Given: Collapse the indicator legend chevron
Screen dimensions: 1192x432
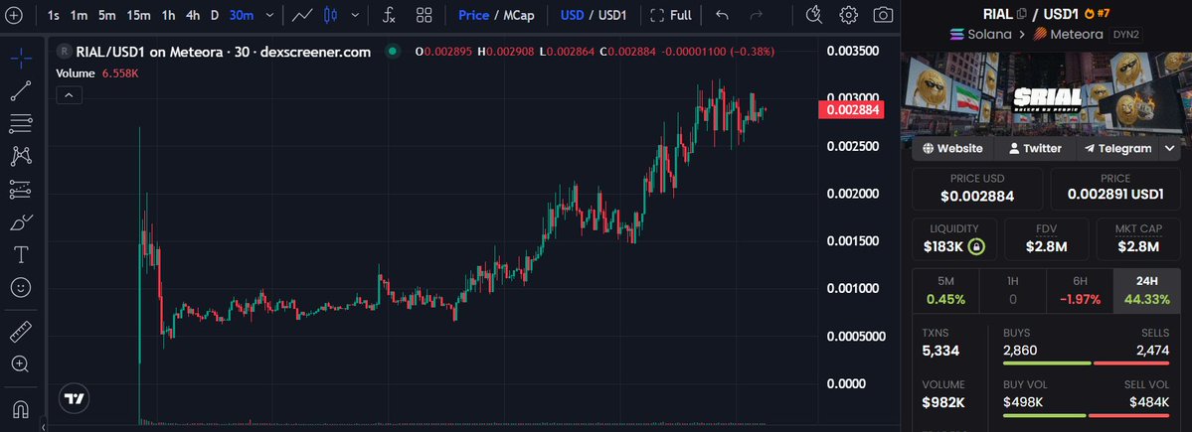Looking at the screenshot, I should [x=69, y=95].
